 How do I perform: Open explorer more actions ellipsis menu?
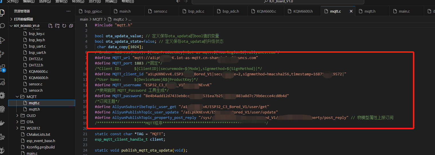[68, 11]
